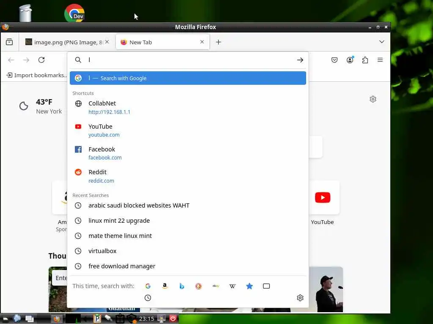Open the Reddit shortcut suggestion
Image resolution: width=433 pixels, height=324 pixels.
[188, 176]
